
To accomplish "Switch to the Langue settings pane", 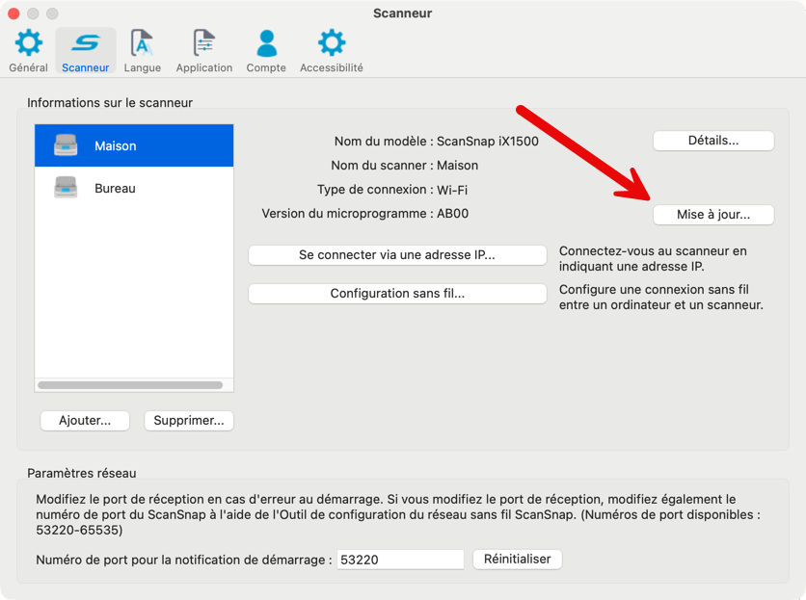I will point(143,51).
